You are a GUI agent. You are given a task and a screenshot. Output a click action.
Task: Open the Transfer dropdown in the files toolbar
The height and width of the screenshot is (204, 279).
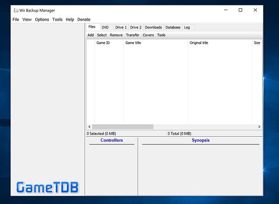click(133, 35)
